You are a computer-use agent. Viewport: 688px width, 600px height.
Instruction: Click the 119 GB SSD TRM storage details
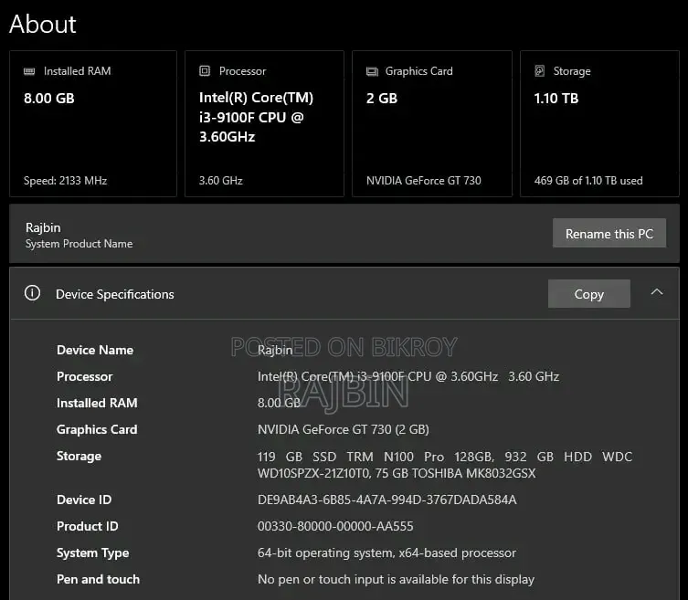coord(444,465)
